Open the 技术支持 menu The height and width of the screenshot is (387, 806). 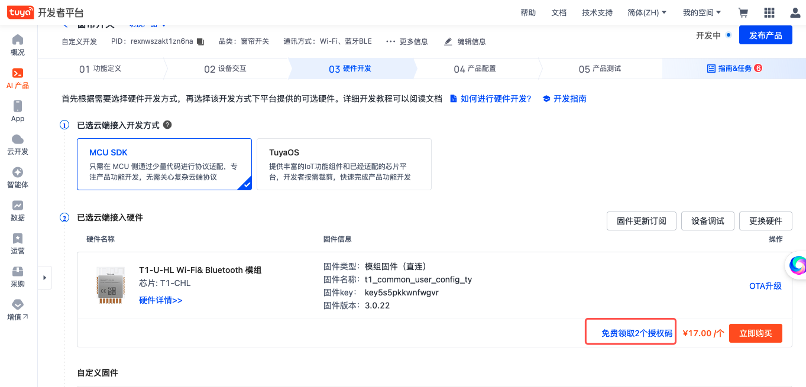pyautogui.click(x=597, y=12)
